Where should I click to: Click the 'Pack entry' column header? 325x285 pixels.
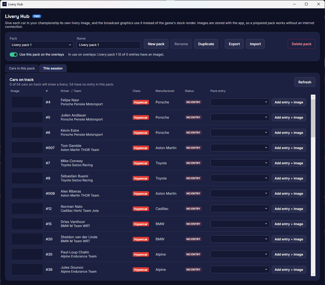click(218, 91)
